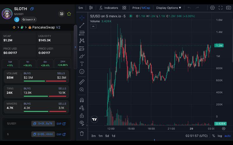This screenshot has height=145, width=233.
Task: Select the 3m date range
Action: (x=93, y=136)
